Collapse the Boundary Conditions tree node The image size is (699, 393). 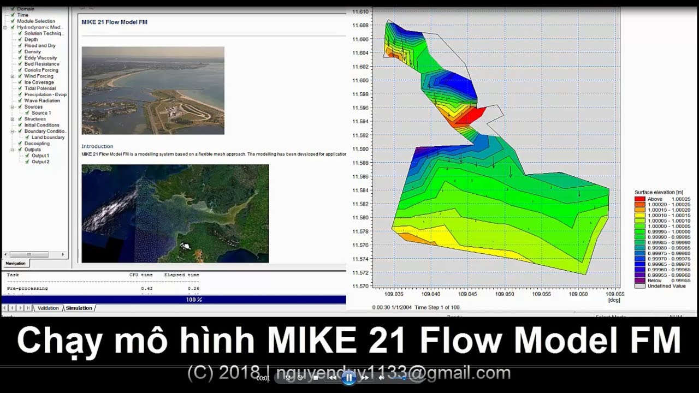[12, 132]
